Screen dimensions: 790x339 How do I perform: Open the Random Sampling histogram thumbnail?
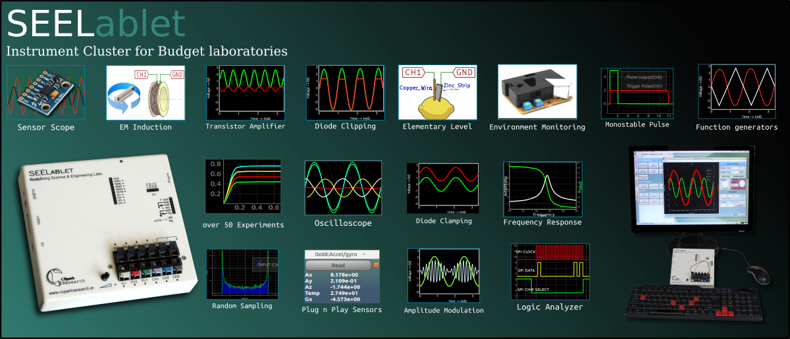pos(242,274)
